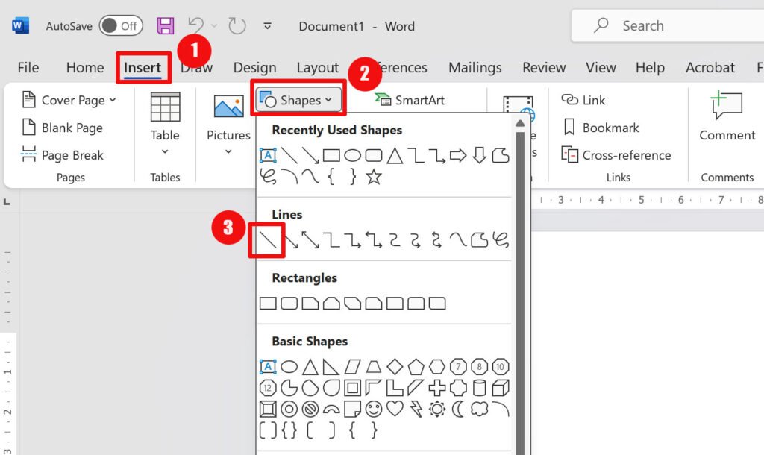Screen dimensions: 764x455
Task: Open the Mailings ribbon tab
Action: click(x=475, y=68)
